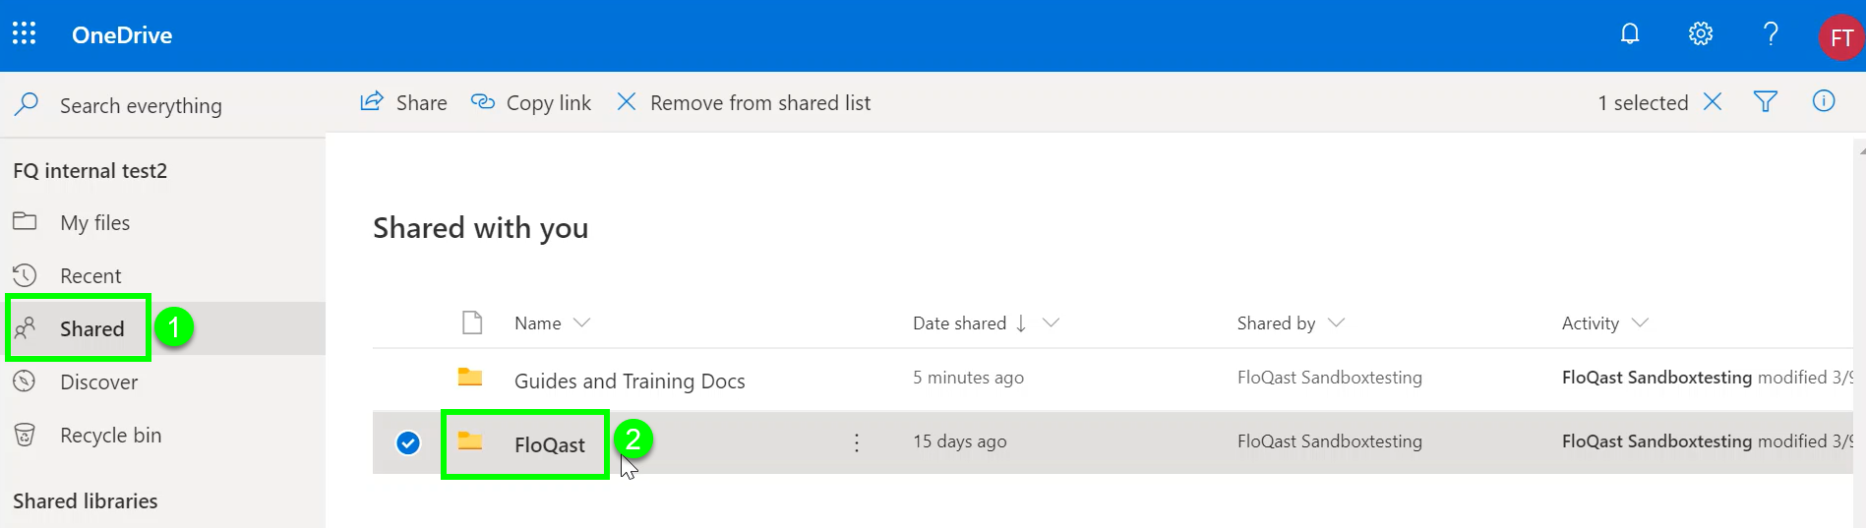Click the Copy link chain icon
The image size is (1866, 528).
[482, 101]
